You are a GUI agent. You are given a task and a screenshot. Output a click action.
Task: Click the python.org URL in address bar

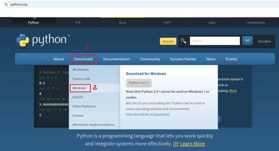click(x=19, y=4)
